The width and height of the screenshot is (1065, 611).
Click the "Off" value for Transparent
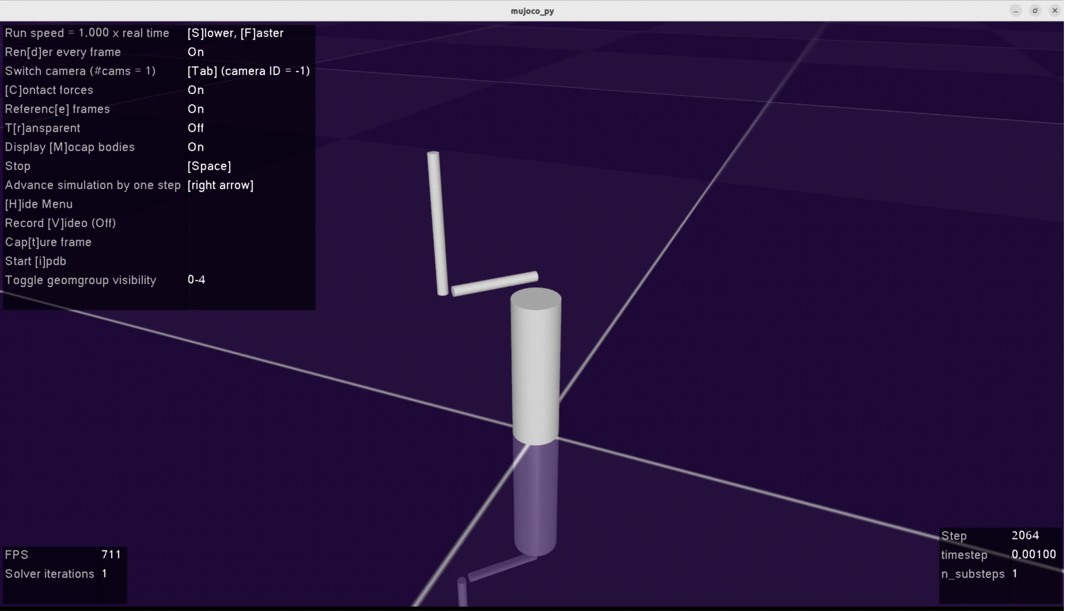(x=196, y=128)
